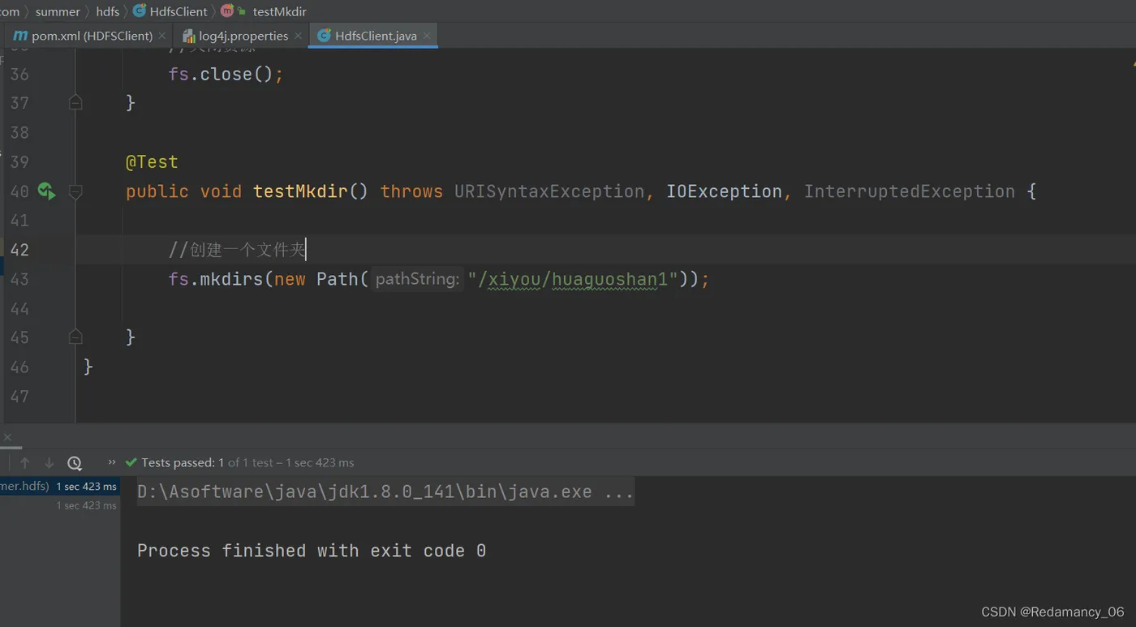Click the java.exe command line in console

385,492
